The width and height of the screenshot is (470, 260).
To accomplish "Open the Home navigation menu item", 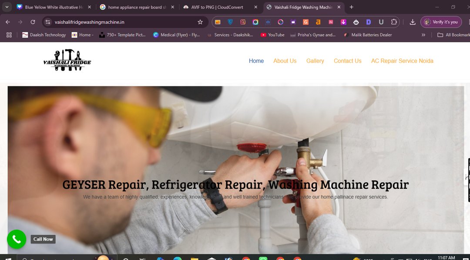I will tap(256, 61).
